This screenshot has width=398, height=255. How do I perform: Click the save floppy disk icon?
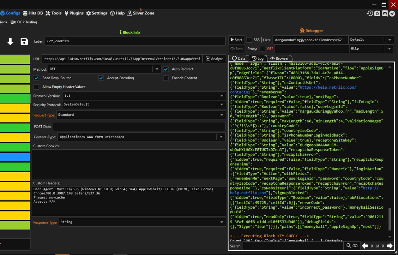point(24,42)
